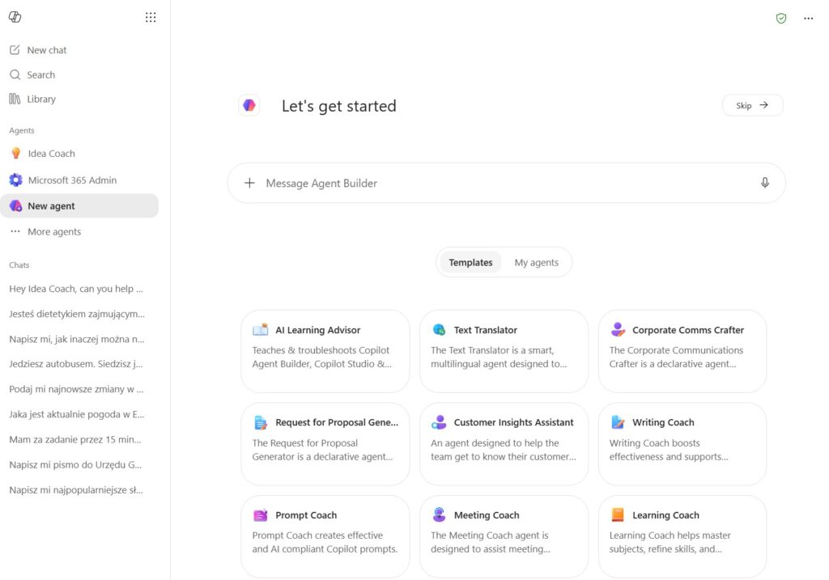Choose the Prompt Coach template card
Viewport: 829px width, 580px height.
coord(325,536)
